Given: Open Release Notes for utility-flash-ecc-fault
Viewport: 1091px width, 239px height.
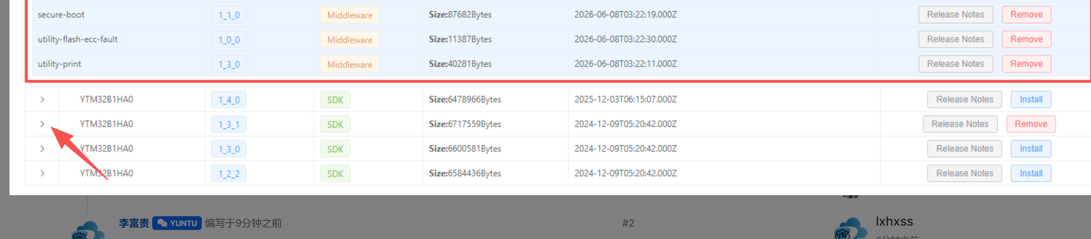Looking at the screenshot, I should tap(956, 39).
